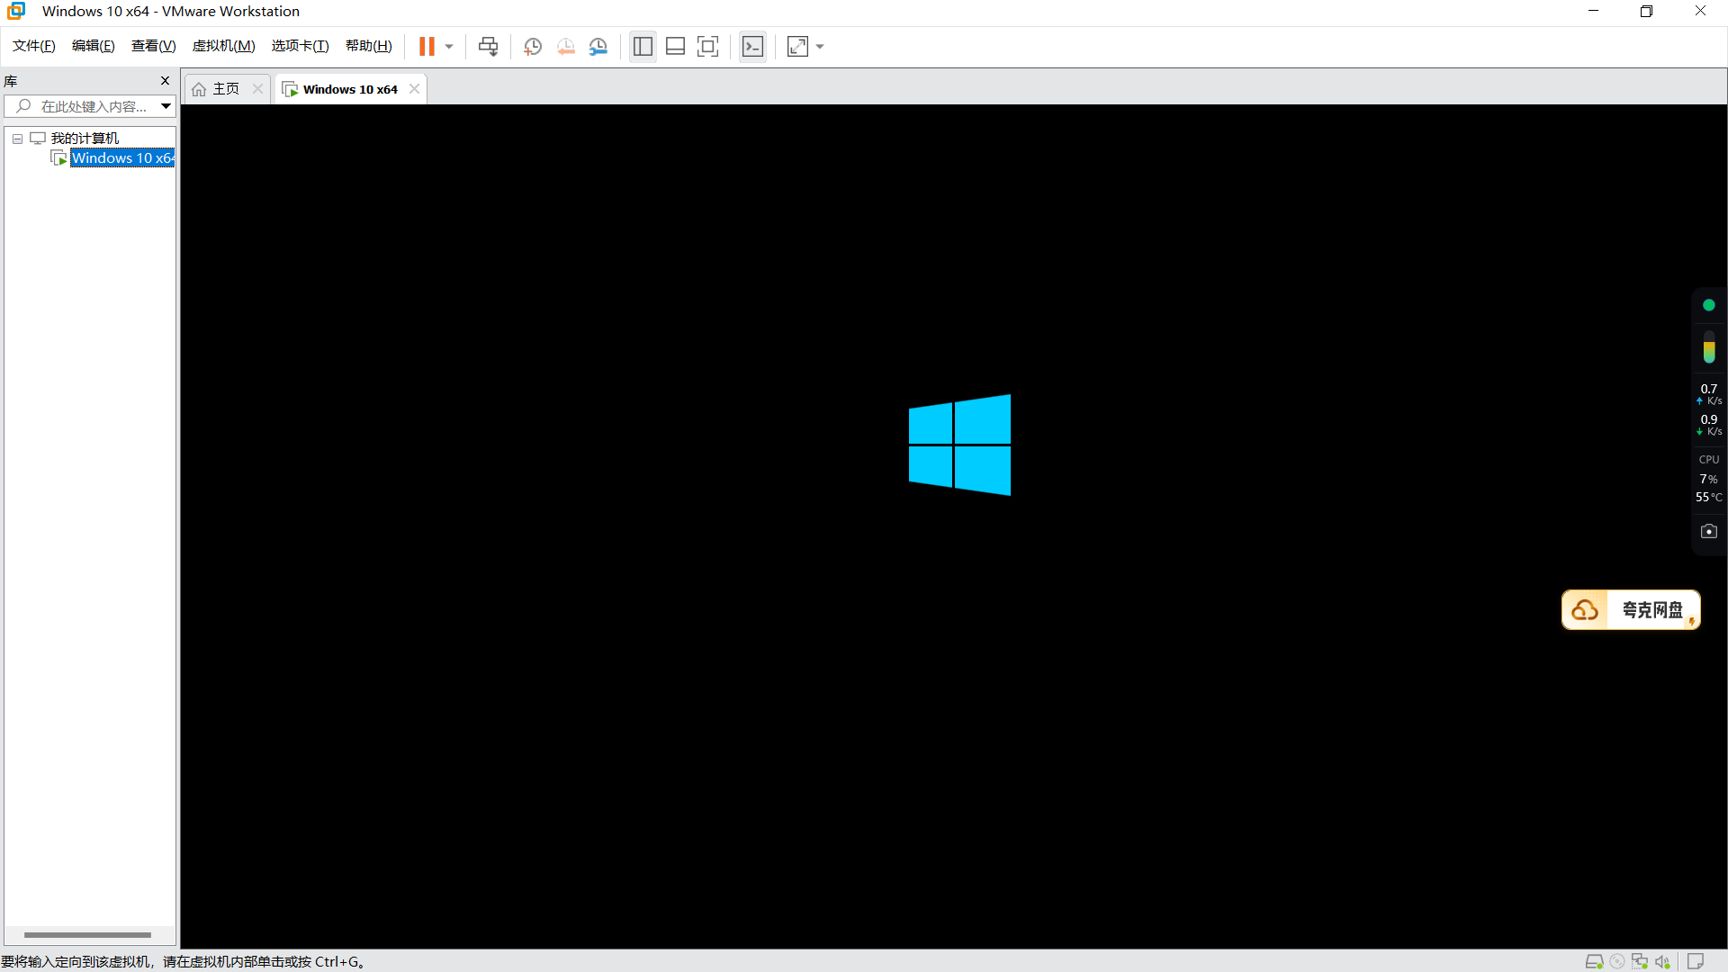The height and width of the screenshot is (972, 1728).
Task: Open the 虚拟机(M) menu
Action: pyautogui.click(x=224, y=46)
